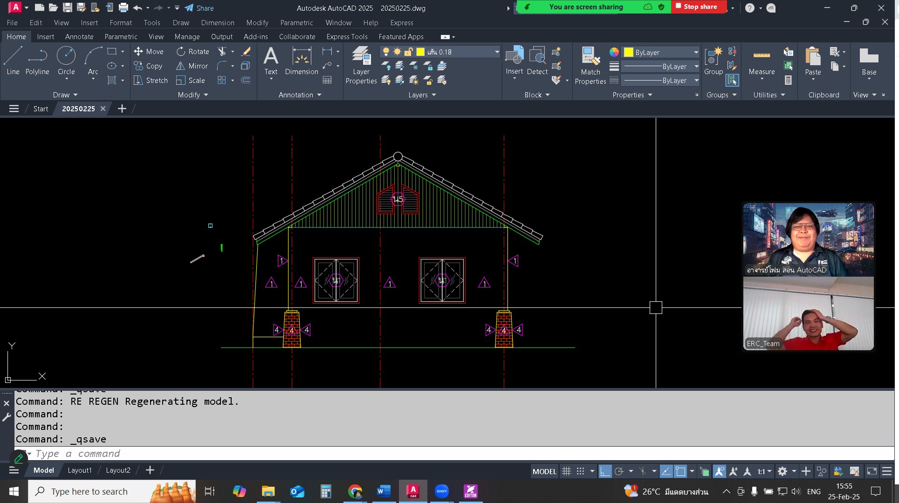Click the Move tool
899x503 pixels.
point(149,52)
